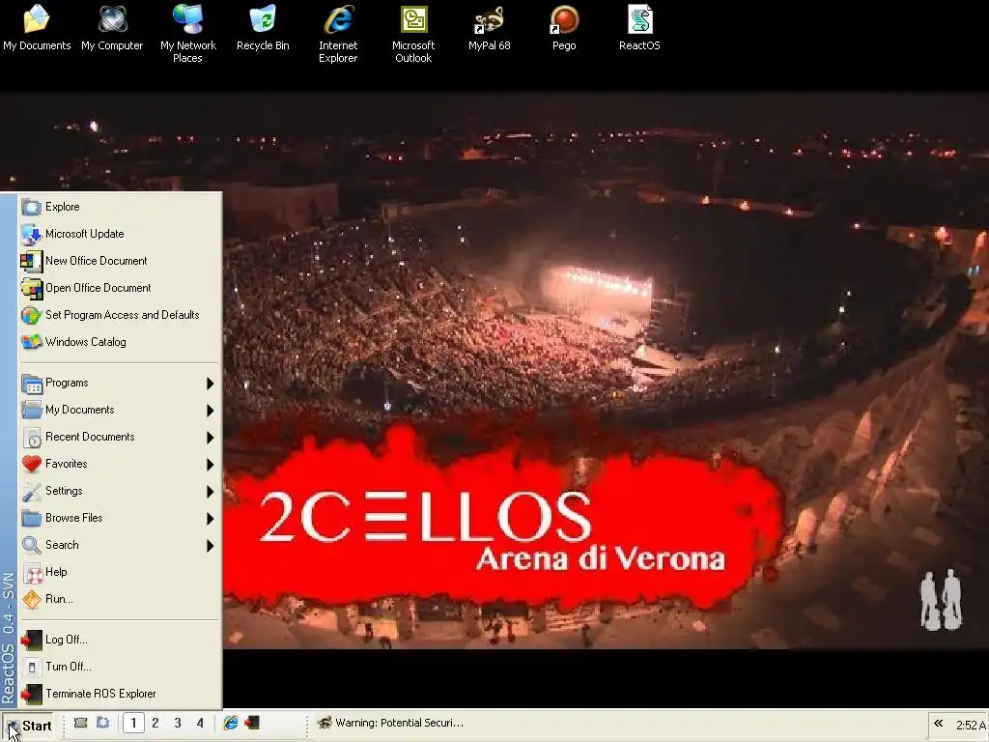Click the Windows Catalog icon in Start menu
This screenshot has height=742, width=989.
[x=32, y=342]
